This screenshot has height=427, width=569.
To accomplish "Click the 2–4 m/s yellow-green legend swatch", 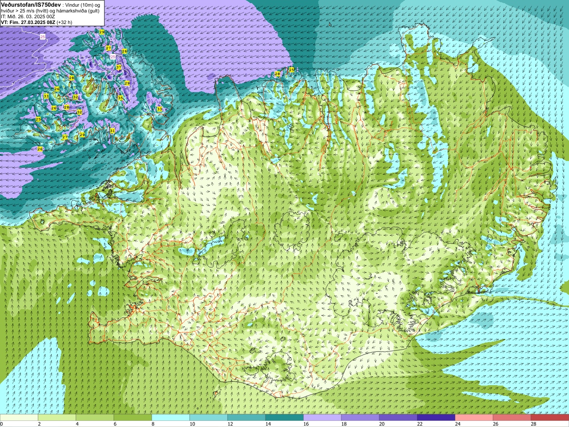I will [x=57, y=418].
